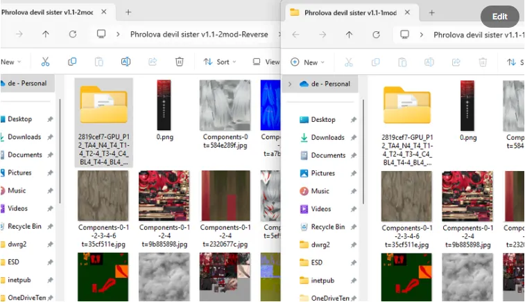Select the 0.png thumbnail in right window
Viewport: 525px width, 302px height.
pos(470,111)
